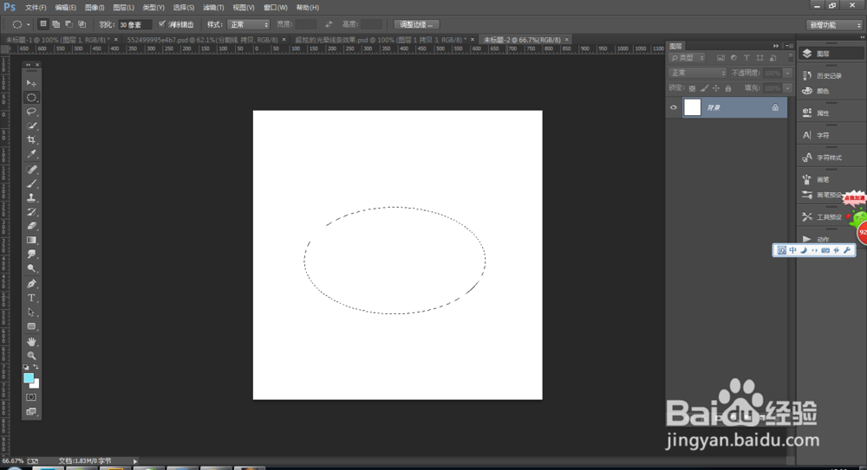This screenshot has width=867, height=470.
Task: Open the 颜色 Color panel
Action: click(x=816, y=91)
